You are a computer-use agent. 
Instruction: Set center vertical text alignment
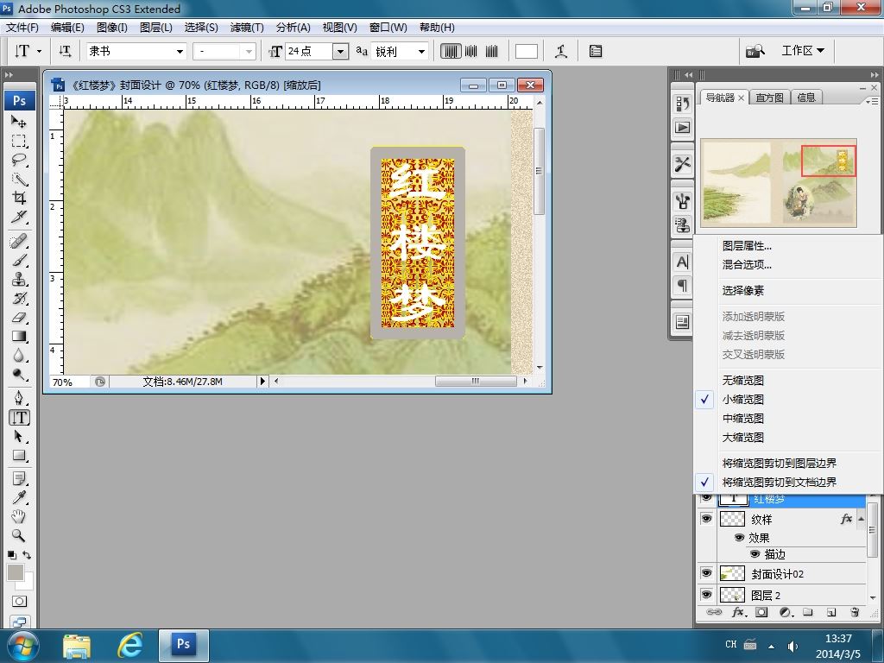pos(470,51)
